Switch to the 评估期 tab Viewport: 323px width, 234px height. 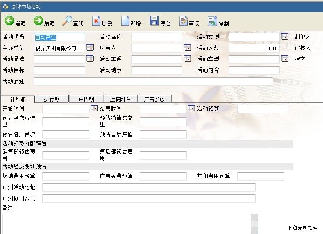click(x=86, y=99)
